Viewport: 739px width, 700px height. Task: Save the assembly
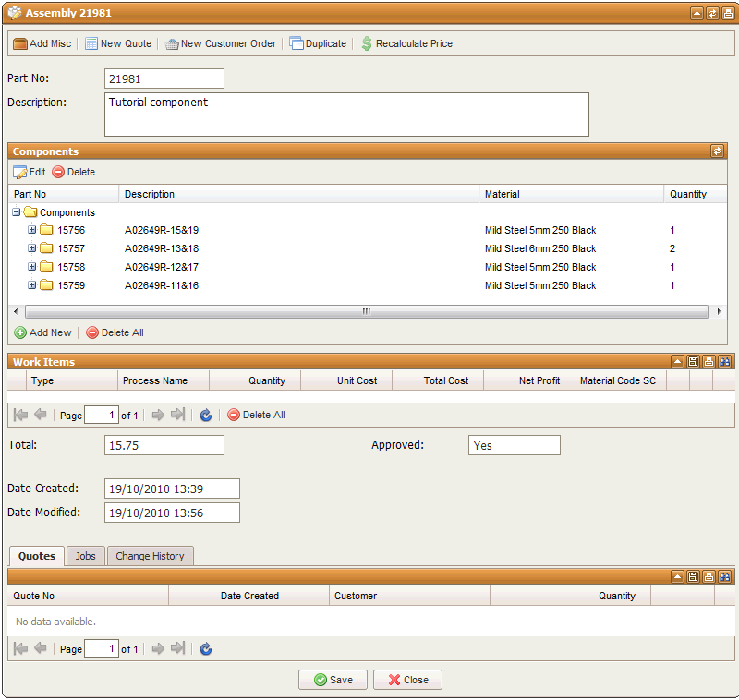click(333, 680)
